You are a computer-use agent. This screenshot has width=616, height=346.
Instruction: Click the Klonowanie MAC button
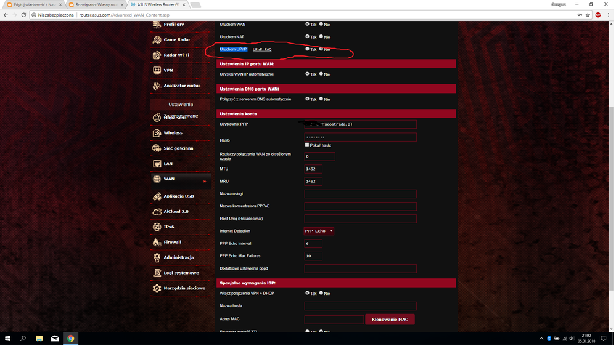point(390,320)
